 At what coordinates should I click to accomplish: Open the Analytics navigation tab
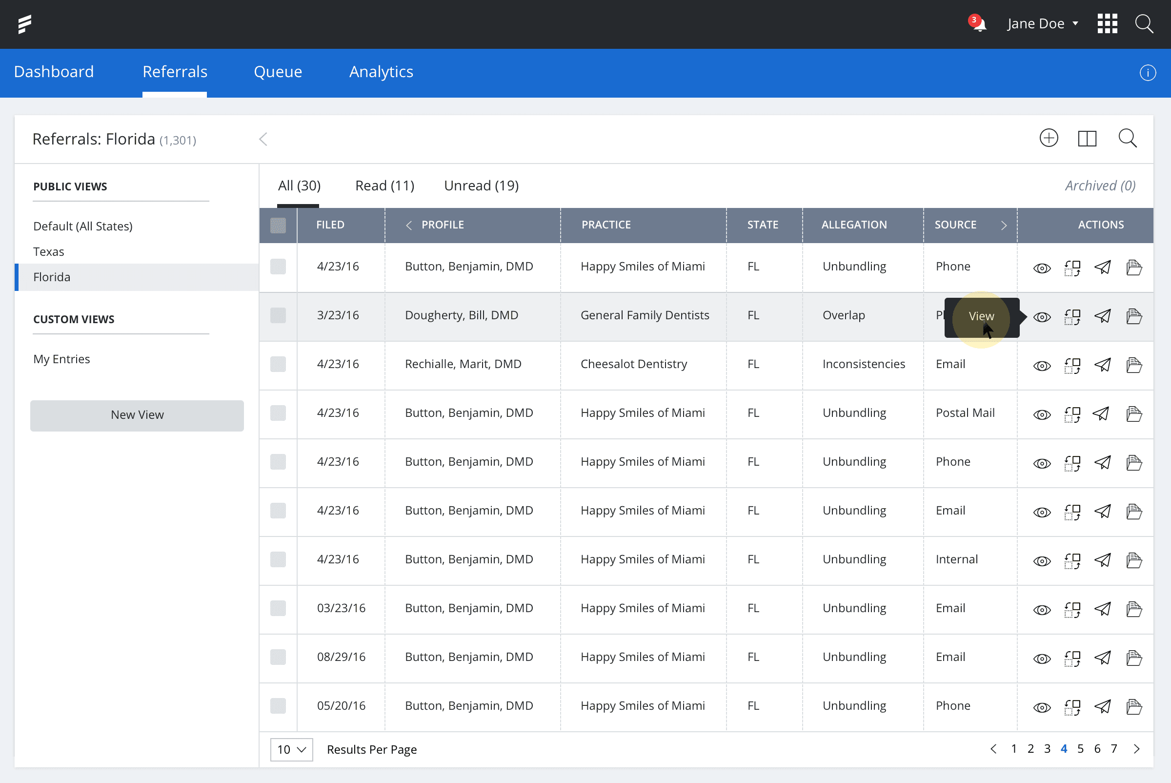(381, 72)
